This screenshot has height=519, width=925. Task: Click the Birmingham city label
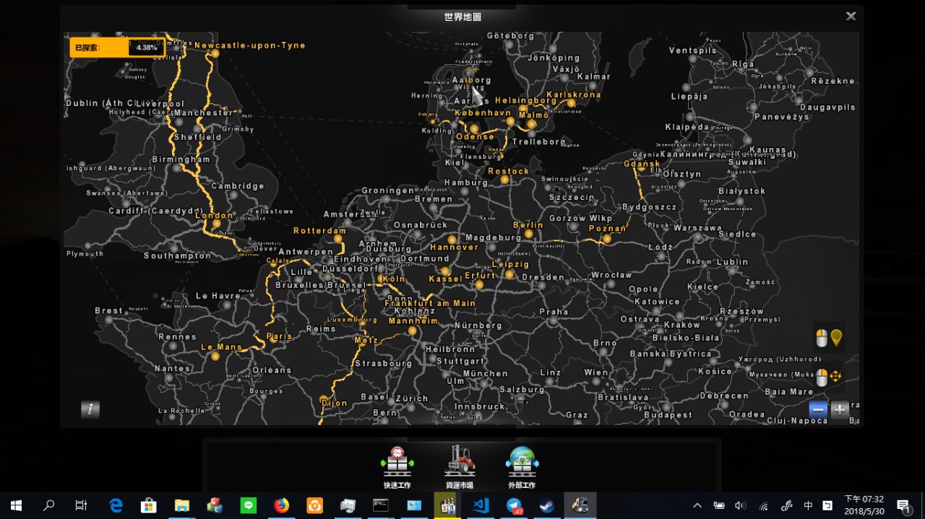point(181,160)
